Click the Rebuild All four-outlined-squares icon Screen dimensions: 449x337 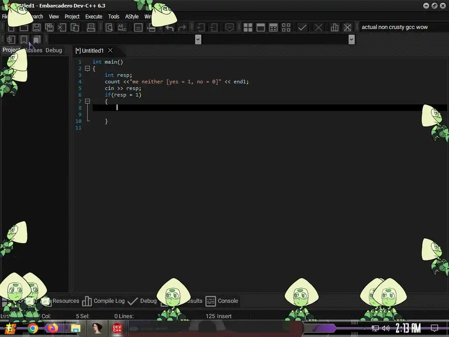(x=286, y=28)
